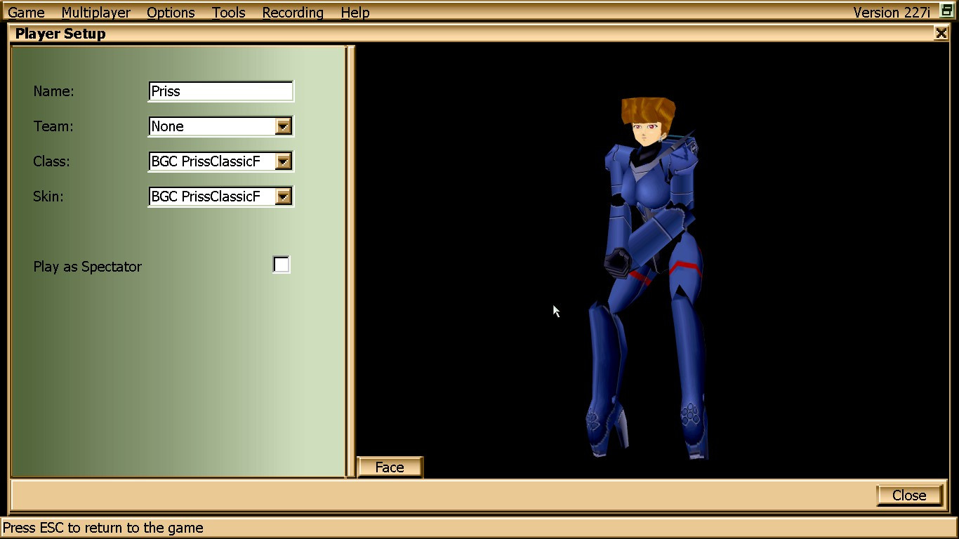
Task: Open the Recording menu
Action: click(292, 12)
